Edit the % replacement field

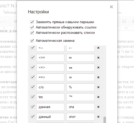tap(80, 87)
